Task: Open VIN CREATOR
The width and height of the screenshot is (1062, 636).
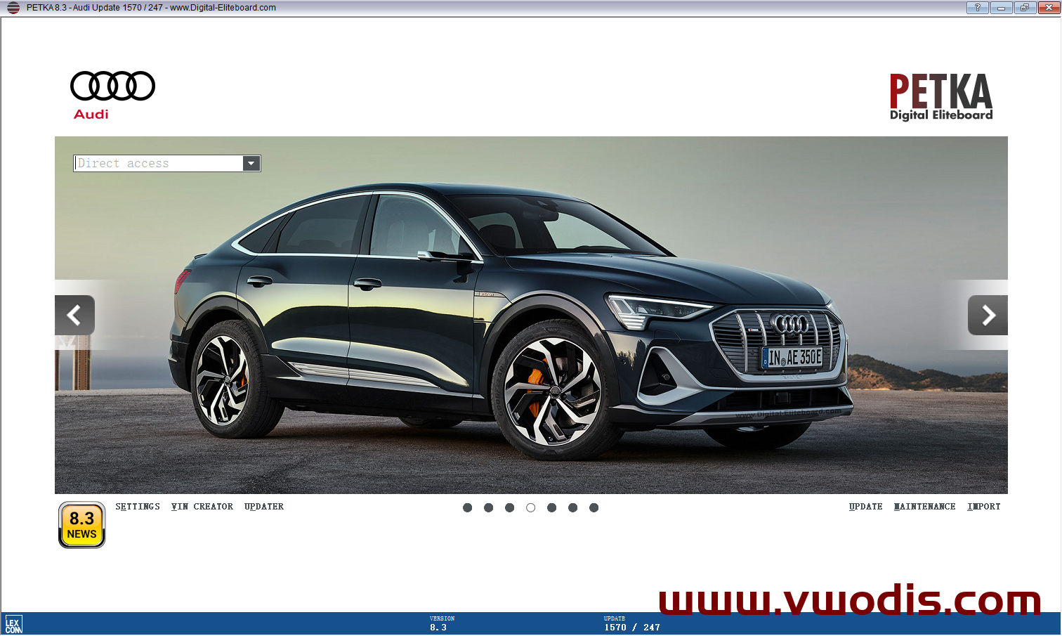Action: coord(202,507)
